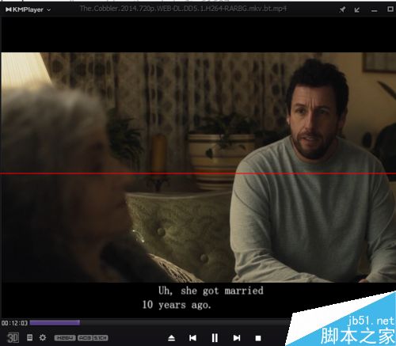Click the 5.1CH audio channel badge
This screenshot has width=396, height=346.
point(101,338)
